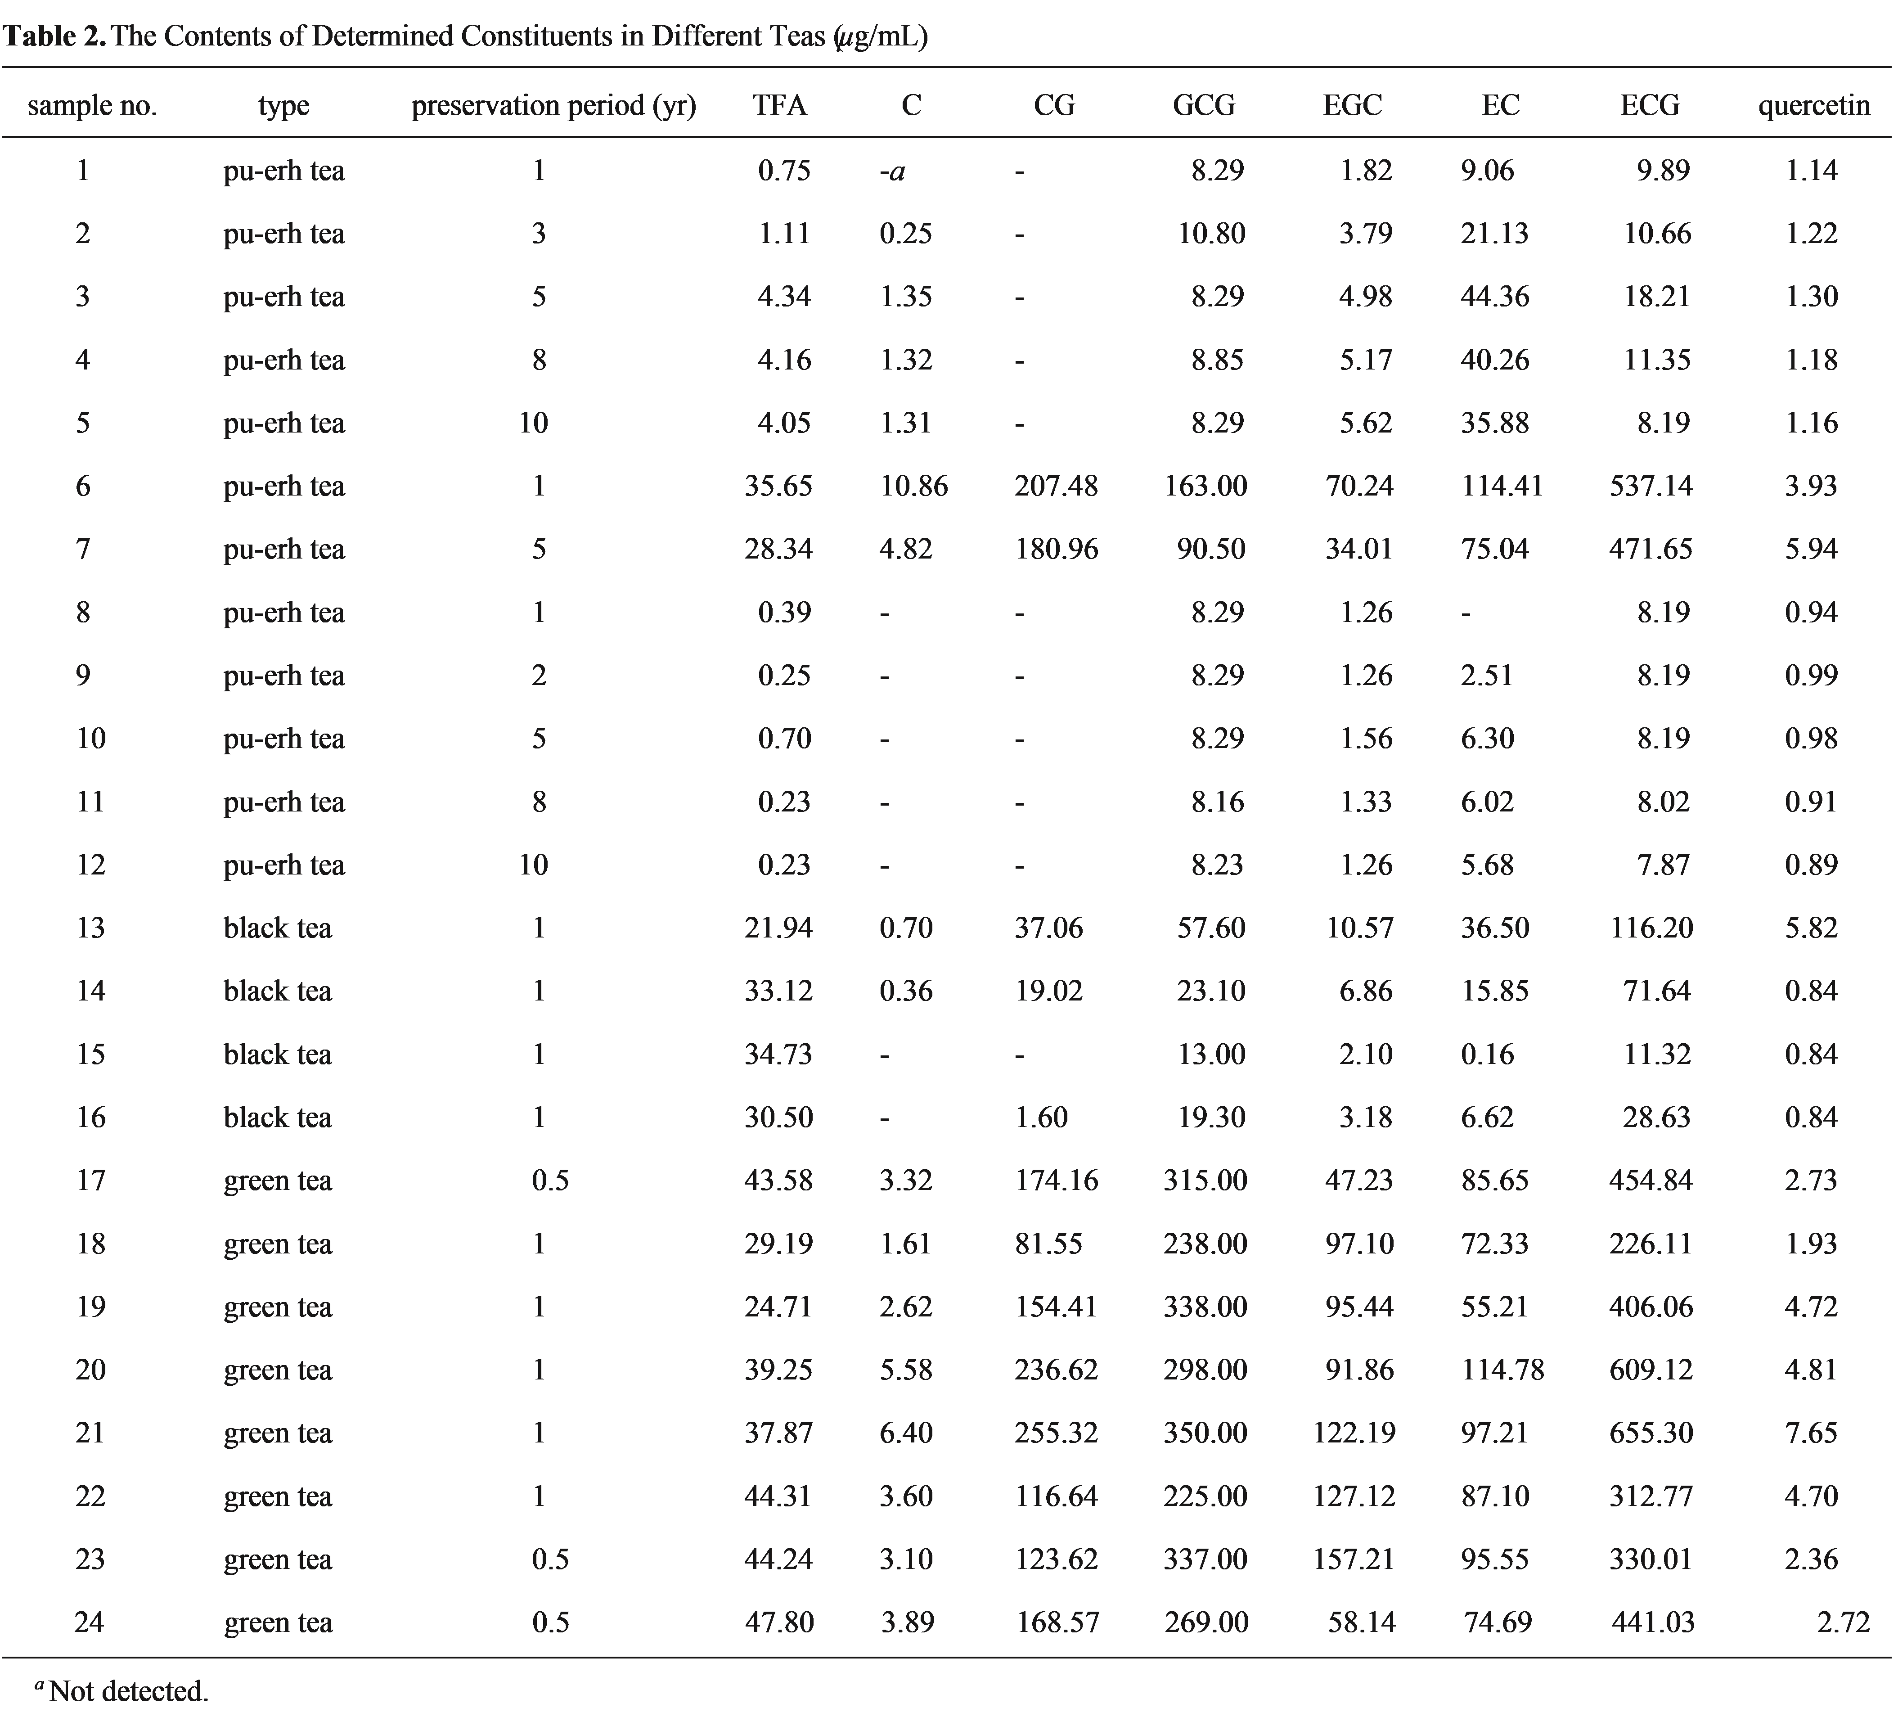Click the EGC value 97.10
This screenshot has width=1898, height=1726.
coord(1358,1244)
